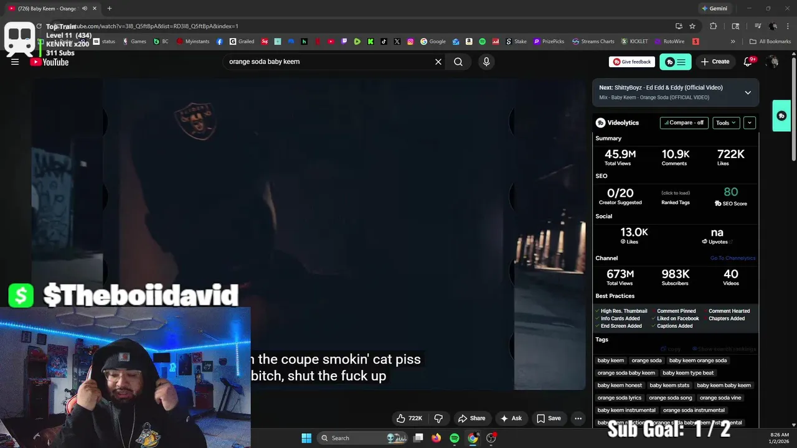
Task: Open the YouTube hamburger guide menu
Action: pos(15,62)
